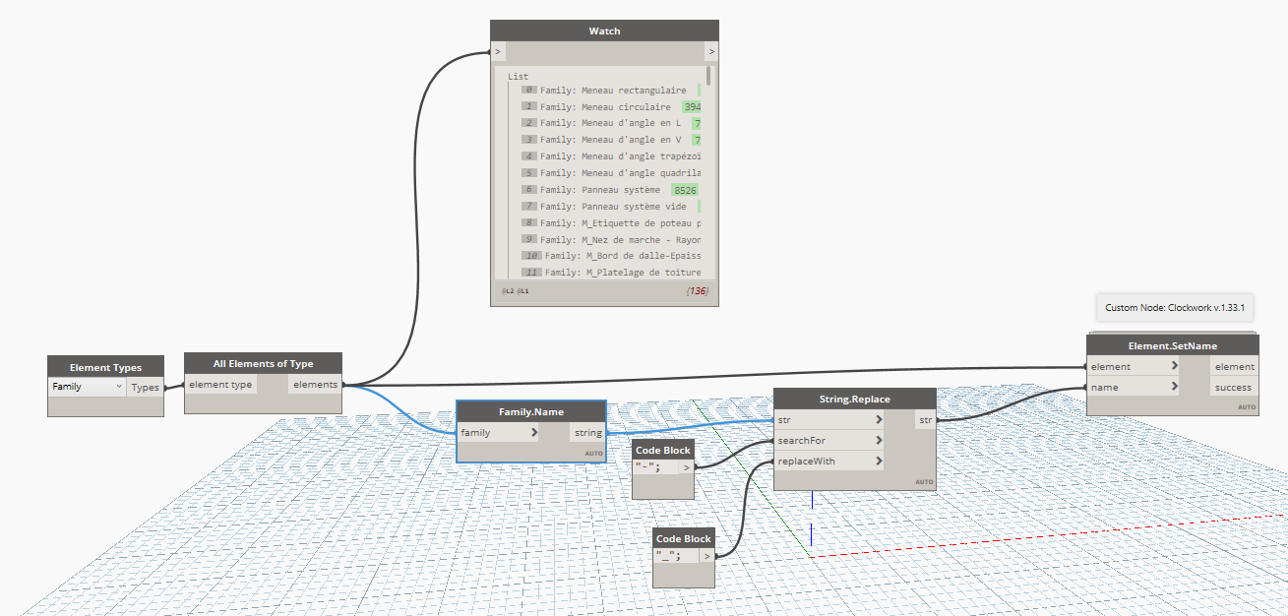The image size is (1288, 616).
Task: Click the elements output port
Action: coord(314,385)
